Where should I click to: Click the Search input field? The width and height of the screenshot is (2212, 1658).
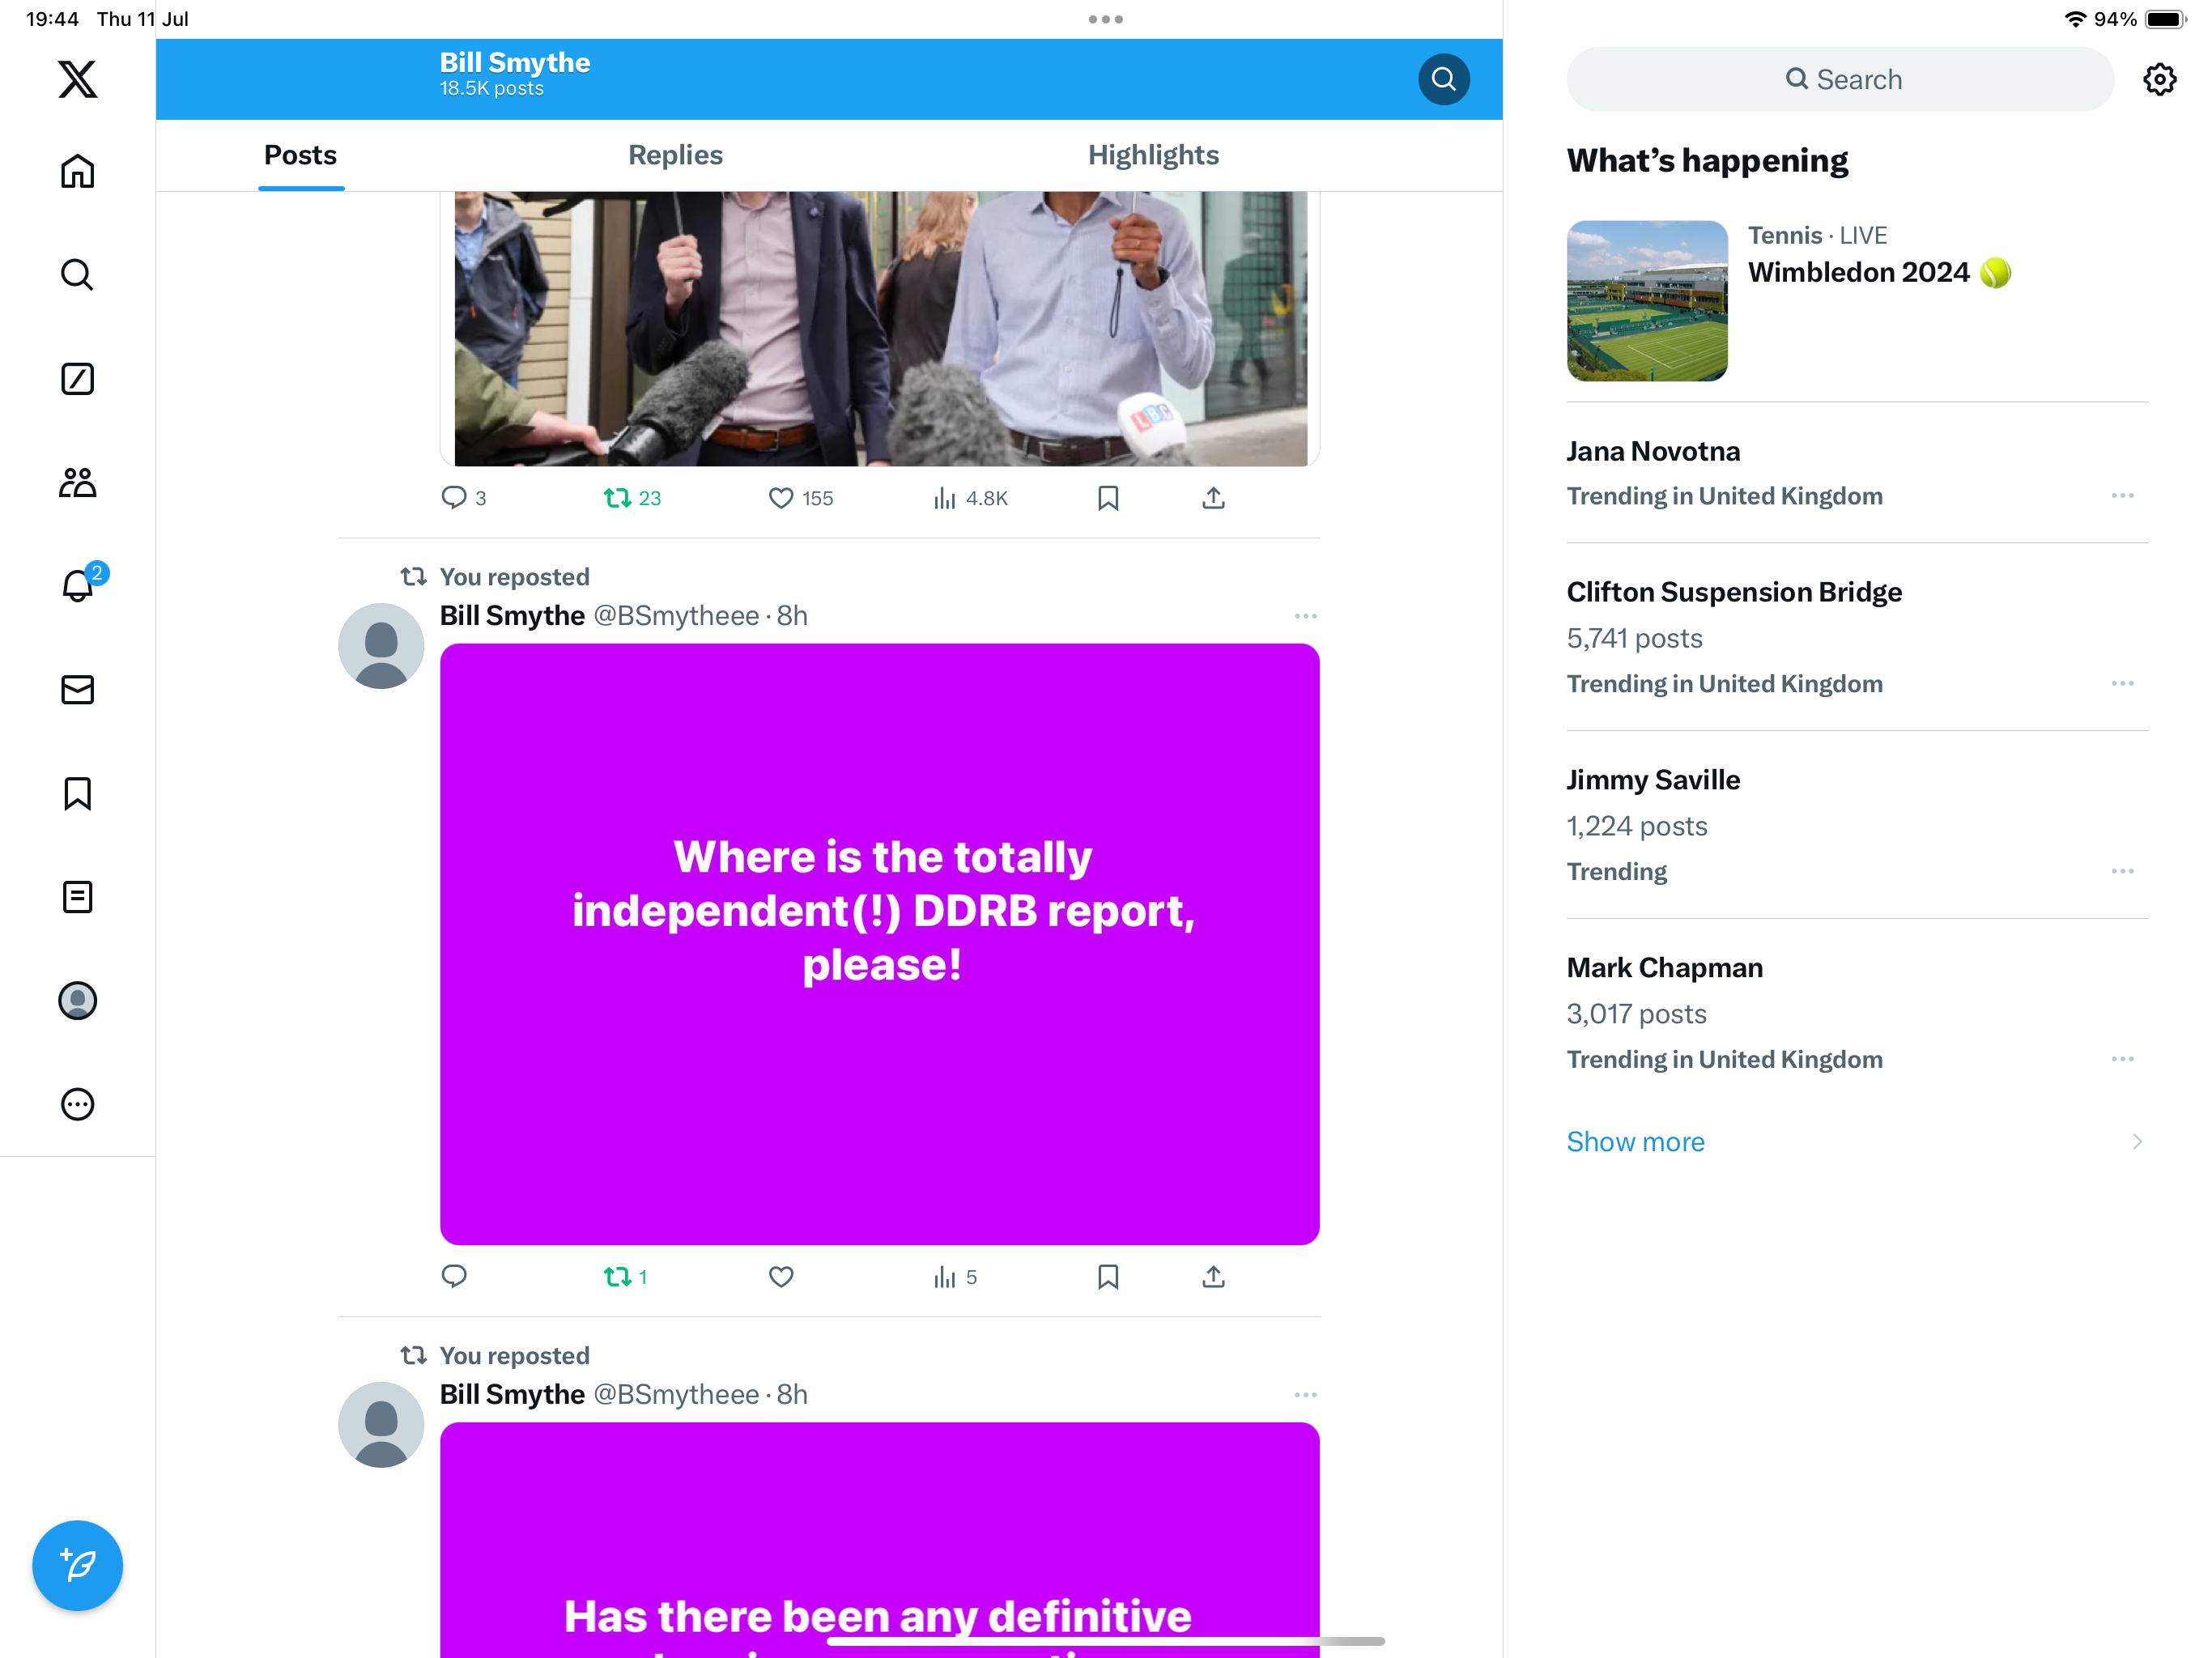1840,79
